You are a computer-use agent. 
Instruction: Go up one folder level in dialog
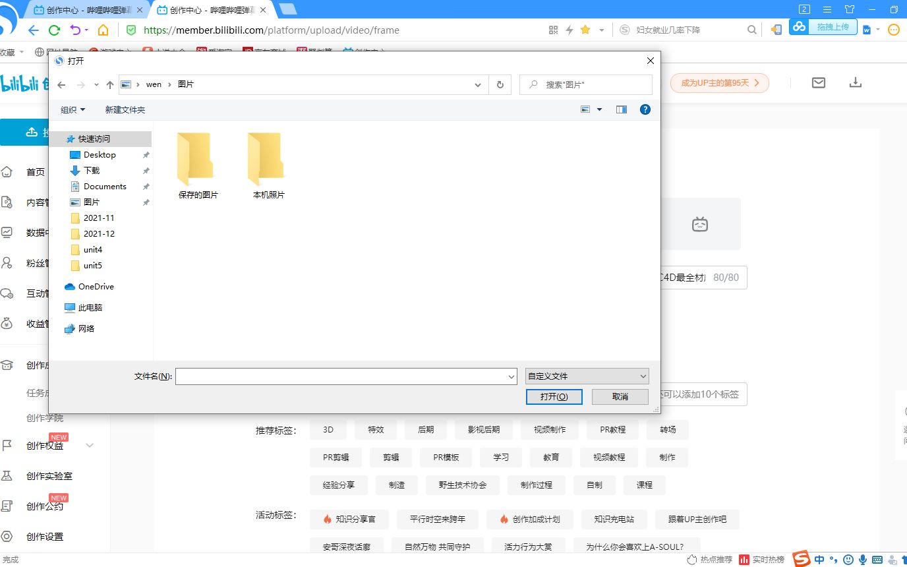110,84
